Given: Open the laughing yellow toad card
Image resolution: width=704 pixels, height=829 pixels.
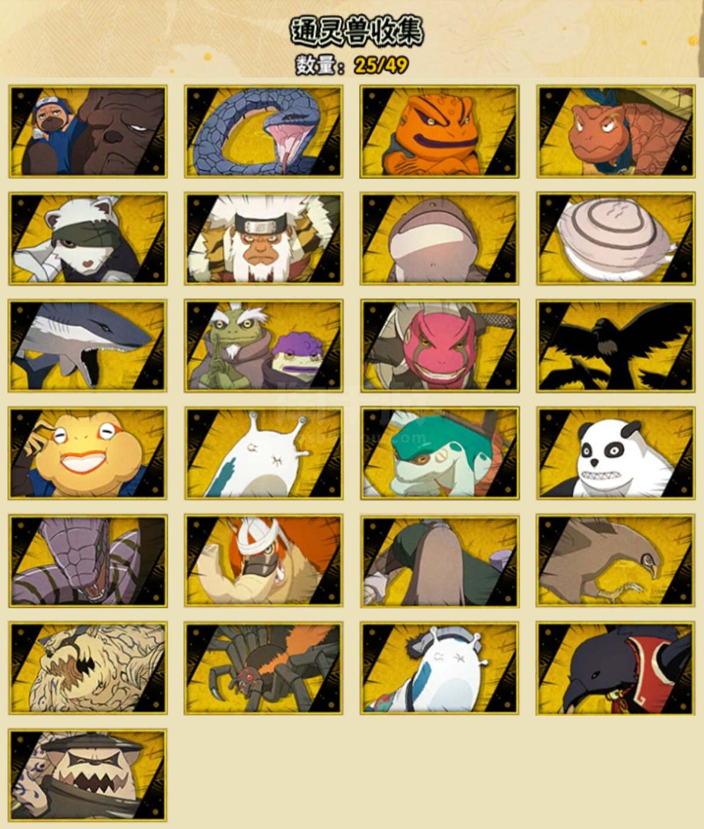Looking at the screenshot, I should pyautogui.click(x=88, y=453).
